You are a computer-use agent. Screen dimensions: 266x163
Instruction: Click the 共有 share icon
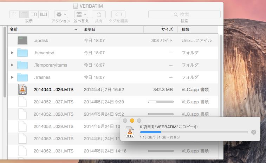click(99, 14)
